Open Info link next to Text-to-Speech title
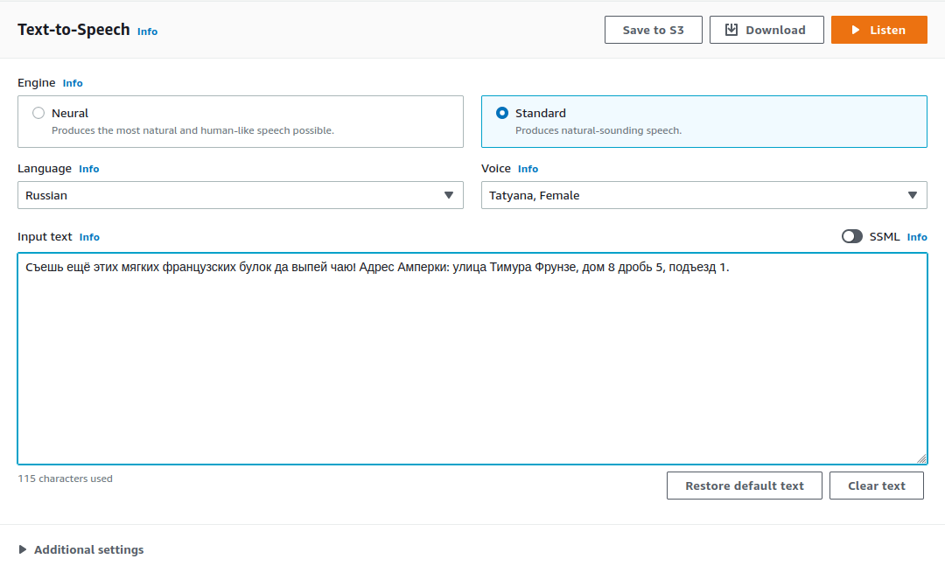 147,31
